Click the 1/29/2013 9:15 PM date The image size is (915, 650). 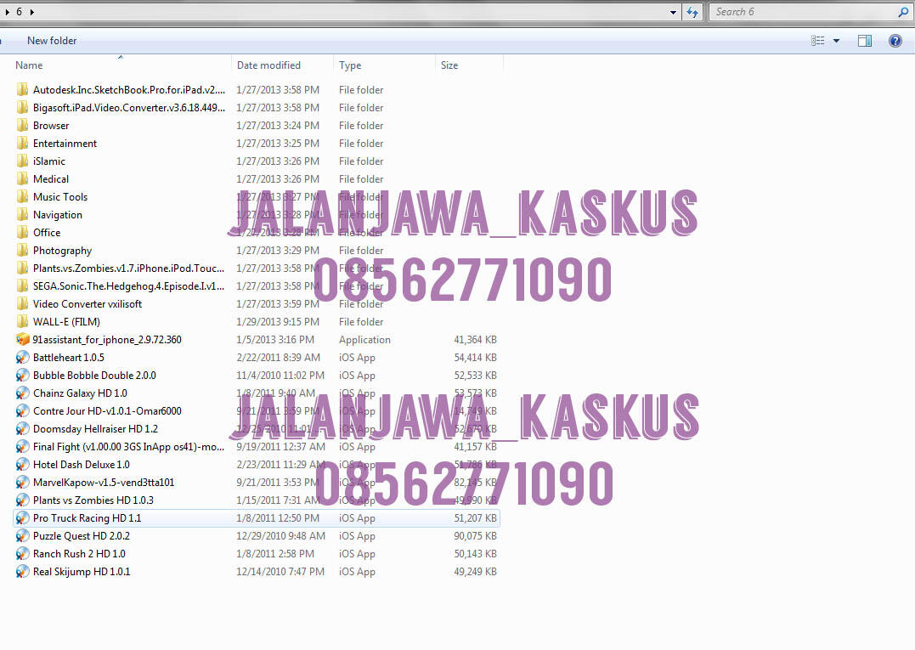tap(278, 321)
